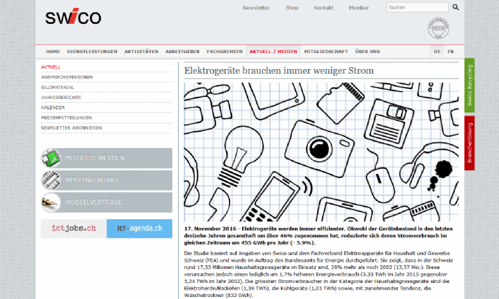Switch language to DE
This screenshot has height=299, width=499.
click(x=437, y=51)
